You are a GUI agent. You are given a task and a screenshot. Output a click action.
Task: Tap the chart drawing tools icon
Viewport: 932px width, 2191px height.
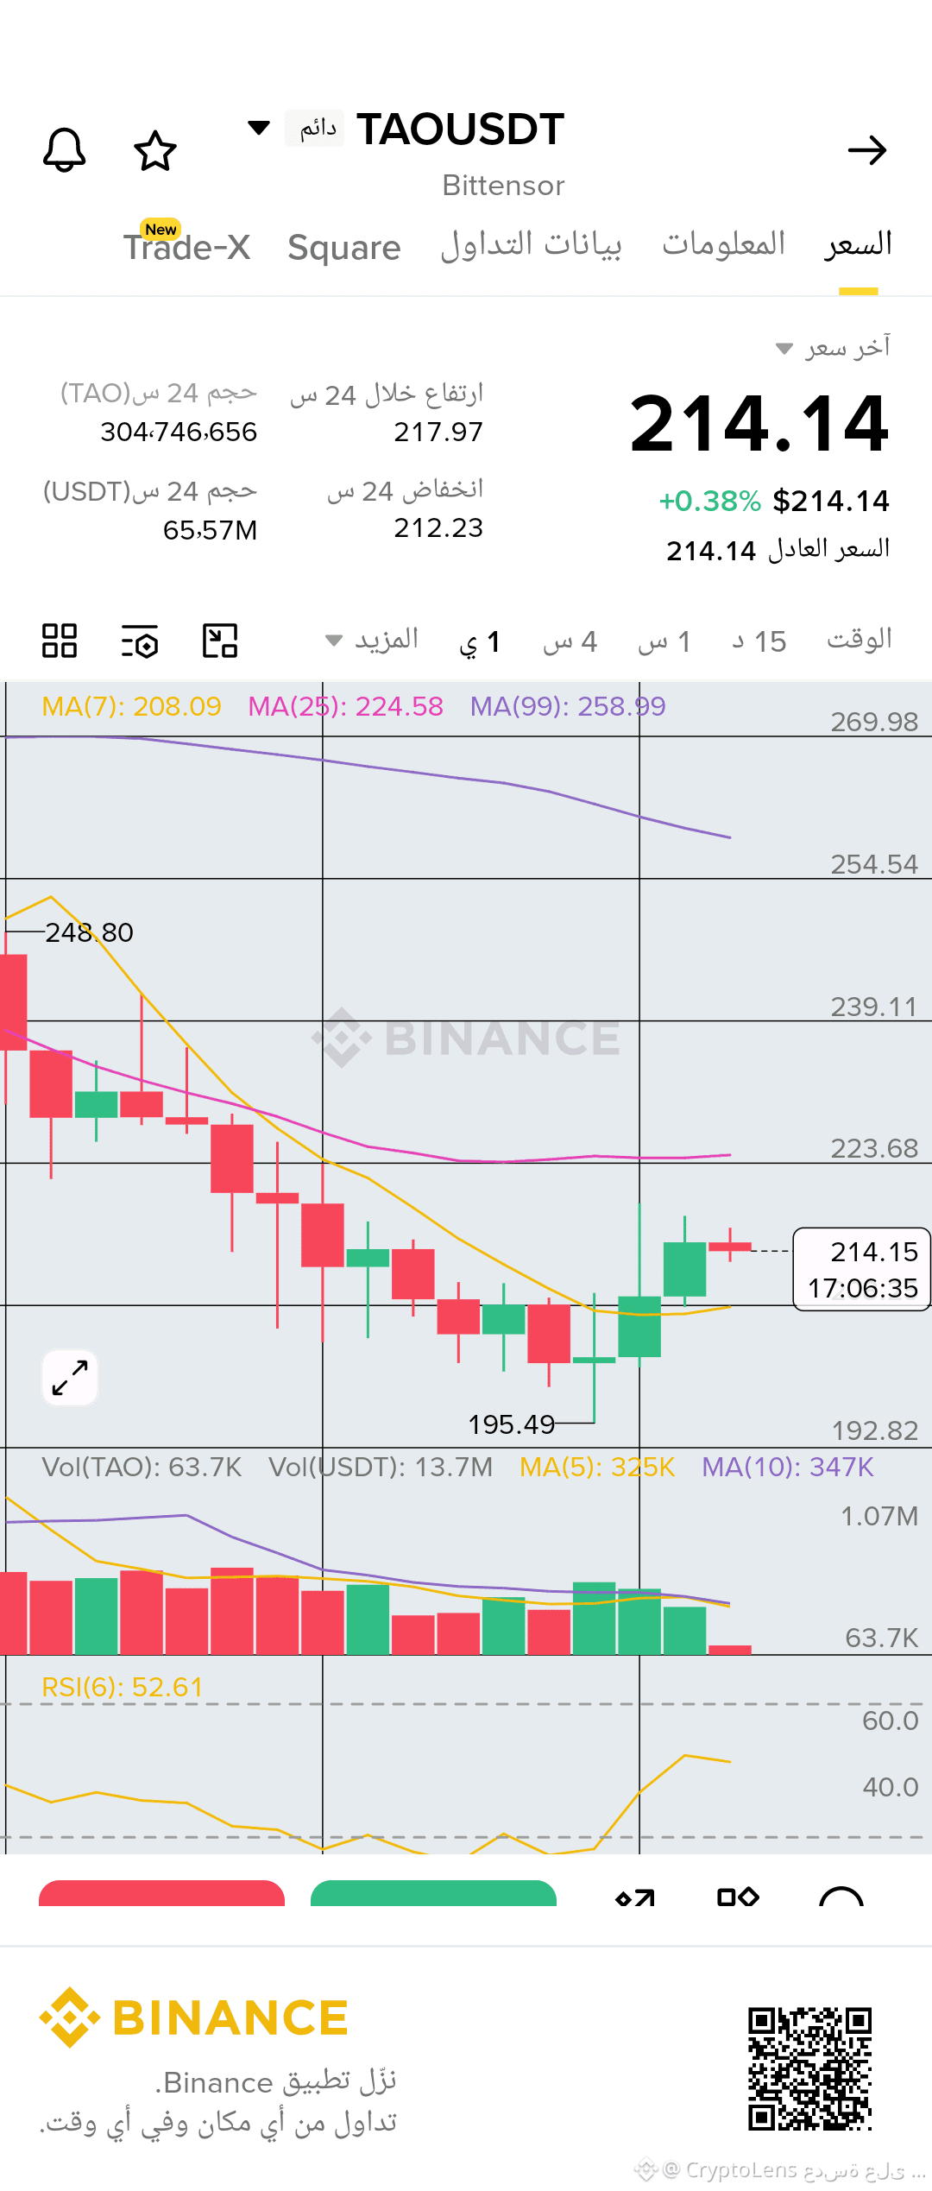pyautogui.click(x=220, y=641)
